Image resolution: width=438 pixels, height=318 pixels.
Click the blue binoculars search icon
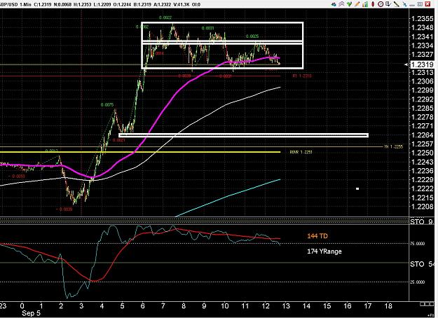[334, 4]
